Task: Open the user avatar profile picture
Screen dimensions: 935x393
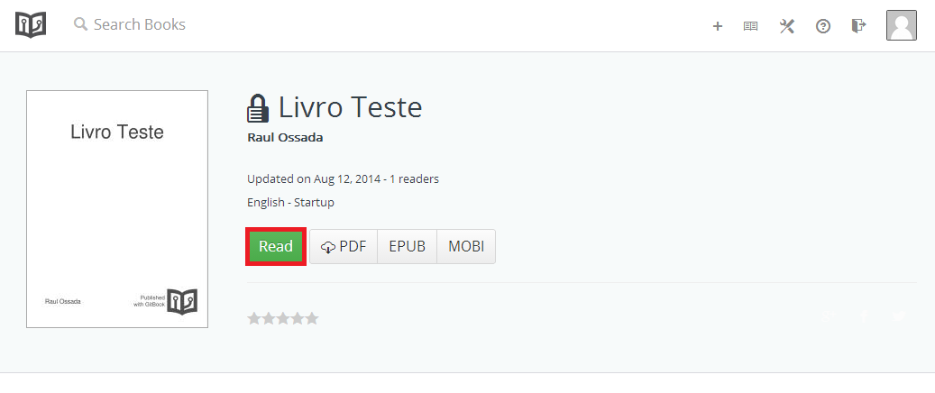Action: [x=902, y=25]
